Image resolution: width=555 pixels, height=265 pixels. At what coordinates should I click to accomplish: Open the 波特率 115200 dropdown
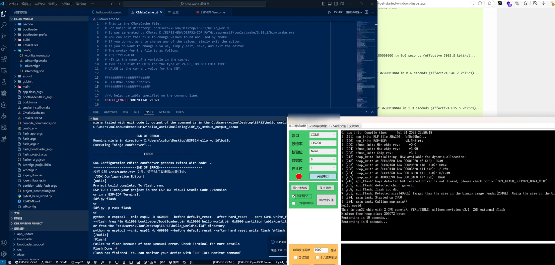[323, 143]
